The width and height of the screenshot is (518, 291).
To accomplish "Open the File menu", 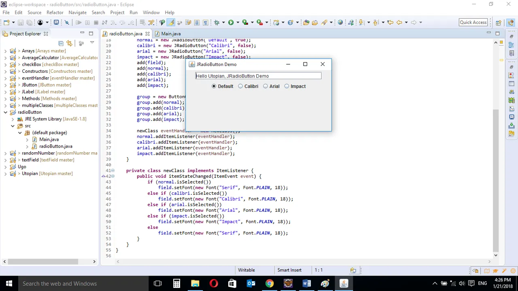I will (x=6, y=13).
